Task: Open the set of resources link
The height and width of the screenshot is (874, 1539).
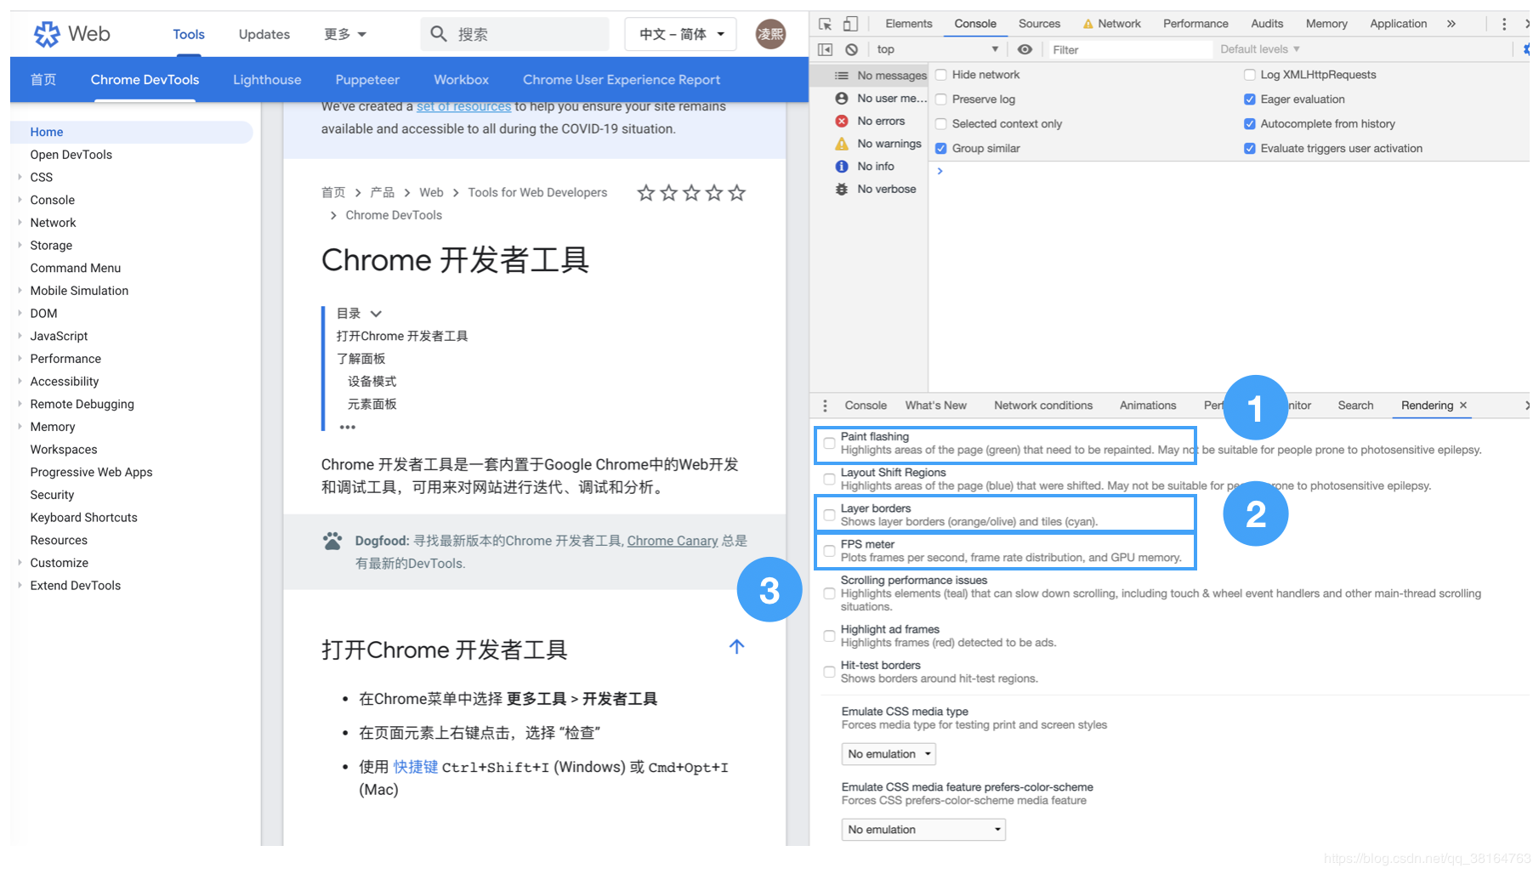Action: click(x=463, y=106)
